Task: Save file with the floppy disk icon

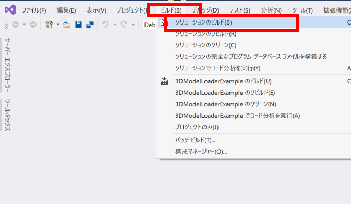Action: tap(78, 25)
